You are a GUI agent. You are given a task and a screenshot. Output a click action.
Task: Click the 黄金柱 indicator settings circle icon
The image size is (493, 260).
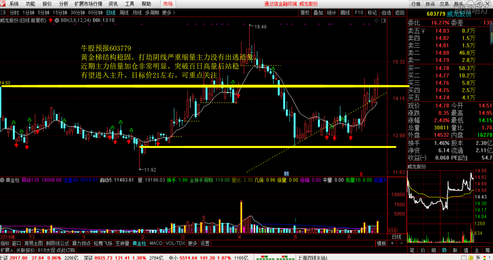[2, 180]
